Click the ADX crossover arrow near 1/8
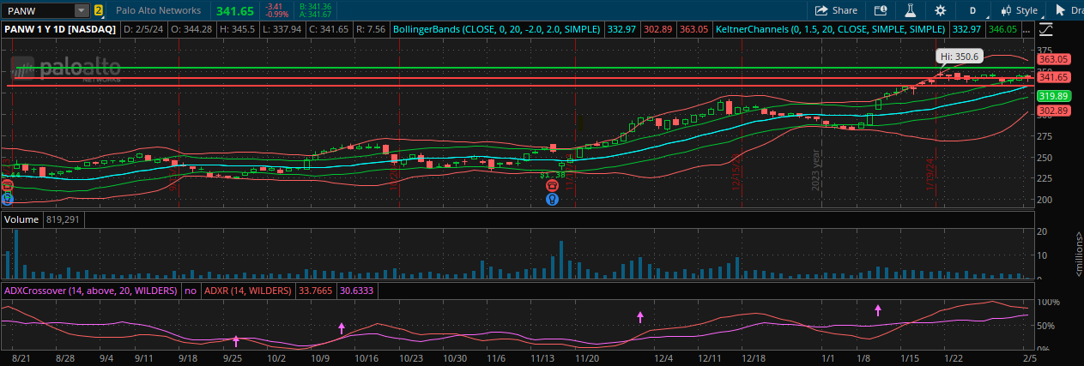Viewport: 1084px width, 366px height. click(x=878, y=309)
